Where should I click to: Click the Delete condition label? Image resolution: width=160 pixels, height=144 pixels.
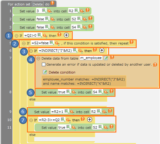click(62, 72)
